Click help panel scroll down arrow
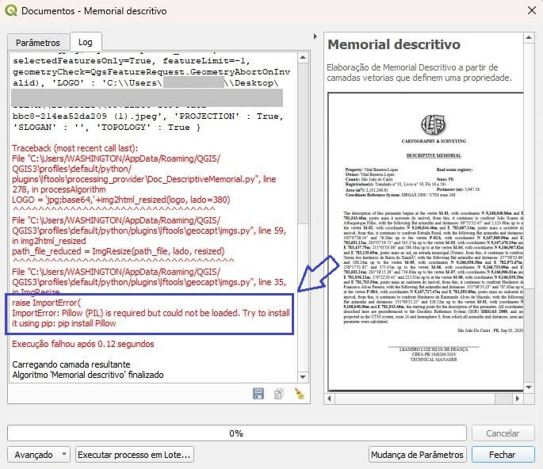The width and height of the screenshot is (543, 469). (x=529, y=387)
